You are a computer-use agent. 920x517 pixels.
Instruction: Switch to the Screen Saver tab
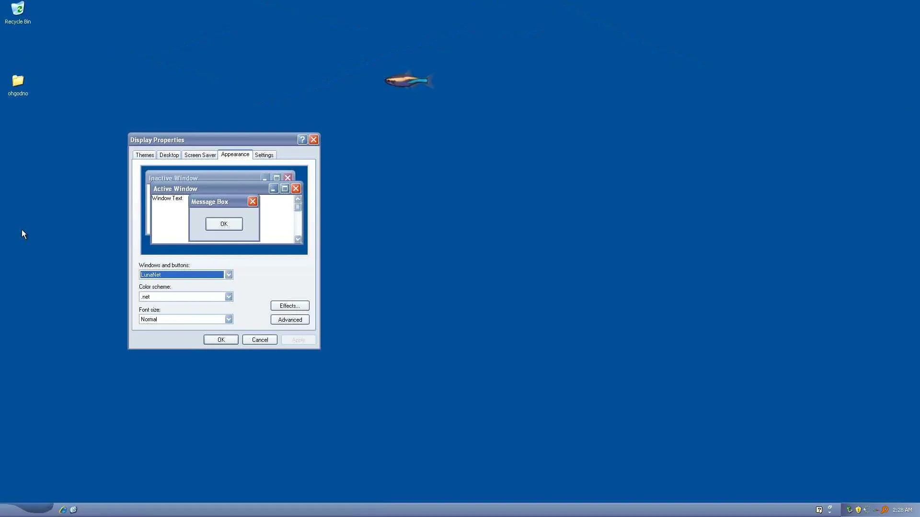point(200,155)
